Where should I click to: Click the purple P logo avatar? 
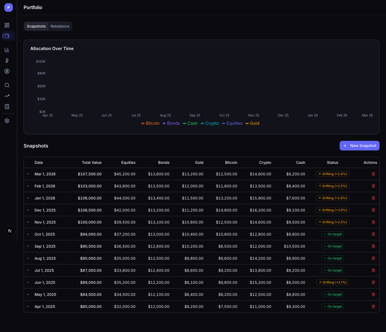tap(9, 7)
